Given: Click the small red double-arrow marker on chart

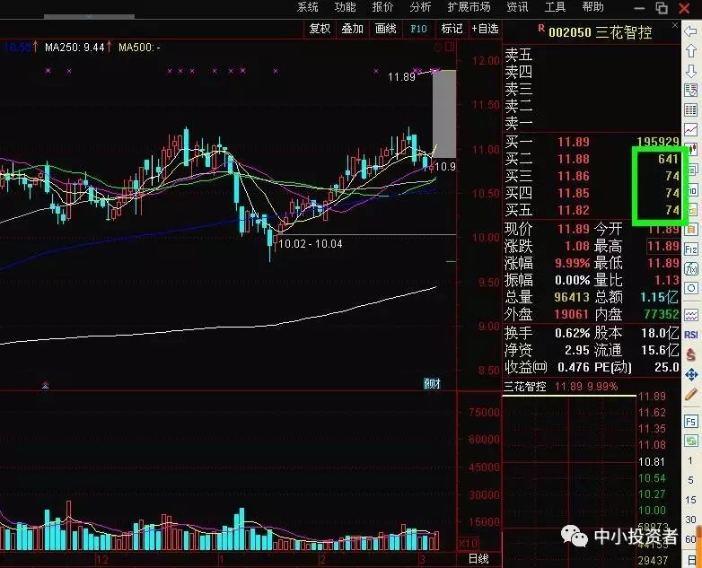Looking at the screenshot, I should [45, 385].
